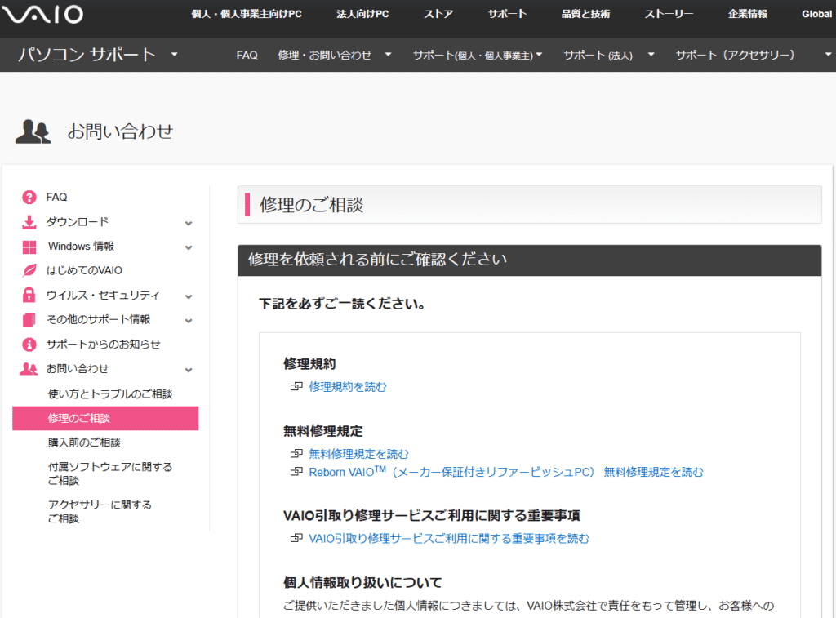Image resolution: width=836 pixels, height=618 pixels.
Task: Click the external link icon beside 修理規約を読む
Action: [296, 387]
